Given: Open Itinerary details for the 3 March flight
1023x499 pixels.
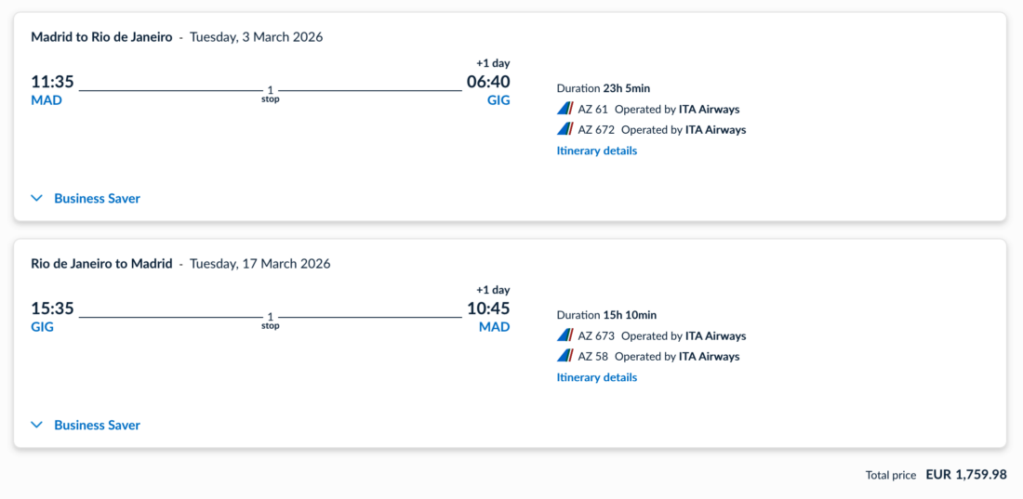Looking at the screenshot, I should point(597,151).
